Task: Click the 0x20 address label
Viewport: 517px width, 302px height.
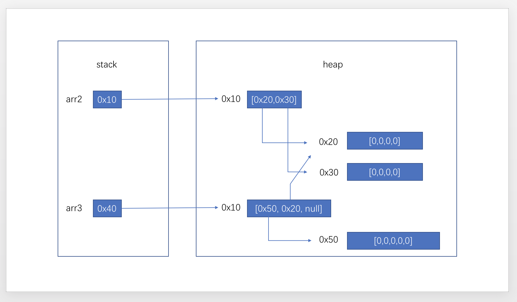Action: point(328,142)
